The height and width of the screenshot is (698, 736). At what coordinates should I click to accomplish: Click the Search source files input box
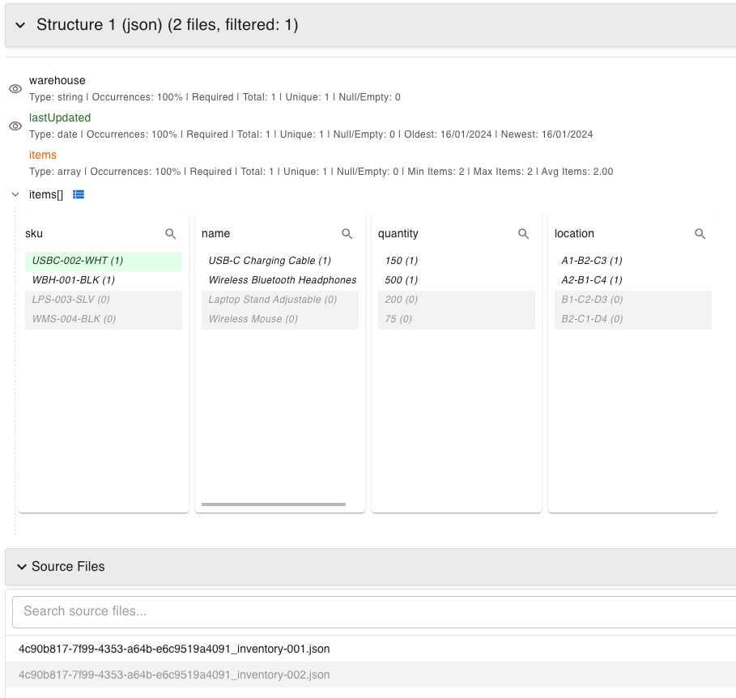click(x=243, y=611)
